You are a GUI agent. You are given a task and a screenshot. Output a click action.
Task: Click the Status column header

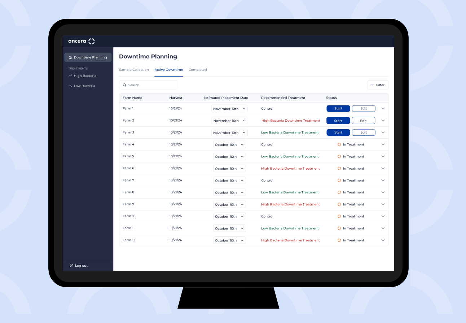pos(331,98)
